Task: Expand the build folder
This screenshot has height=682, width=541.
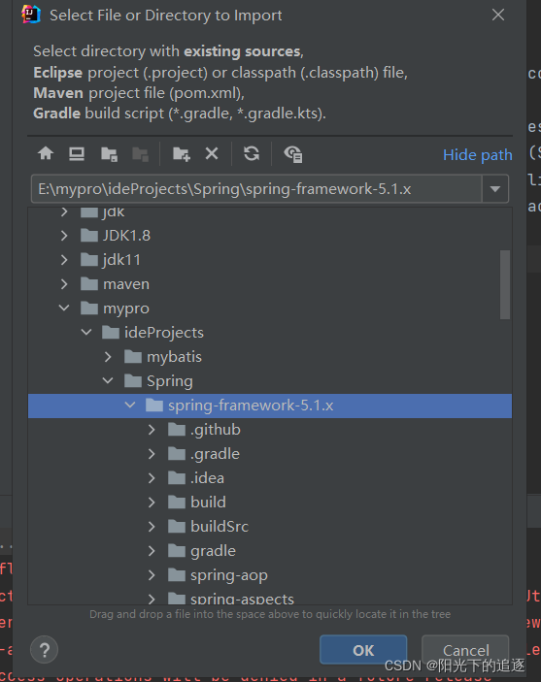Action: point(152,503)
